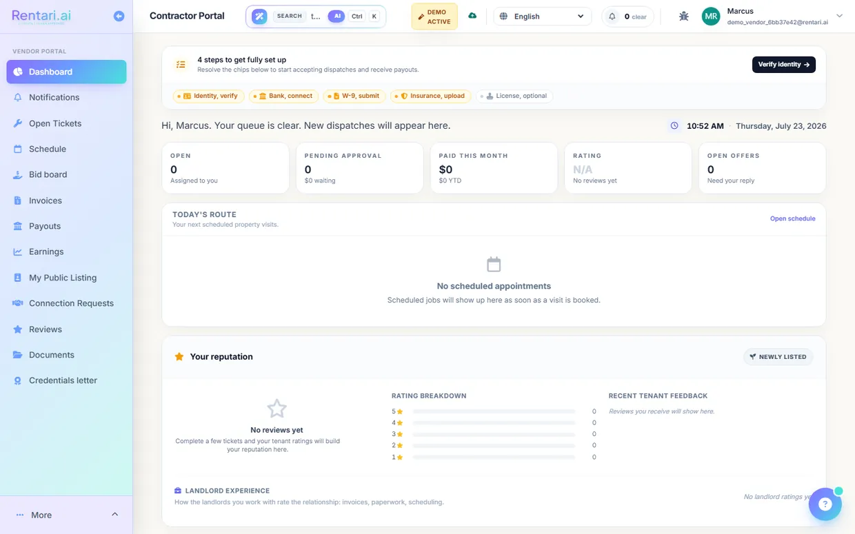The height and width of the screenshot is (534, 855).
Task: Click the Connection Requests handshake icon
Action: click(x=18, y=303)
